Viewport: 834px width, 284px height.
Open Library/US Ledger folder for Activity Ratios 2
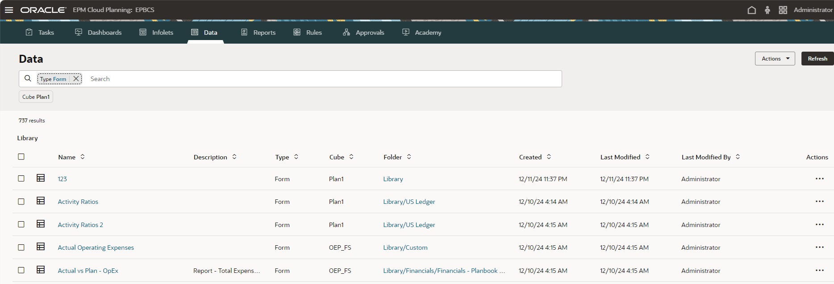409,225
